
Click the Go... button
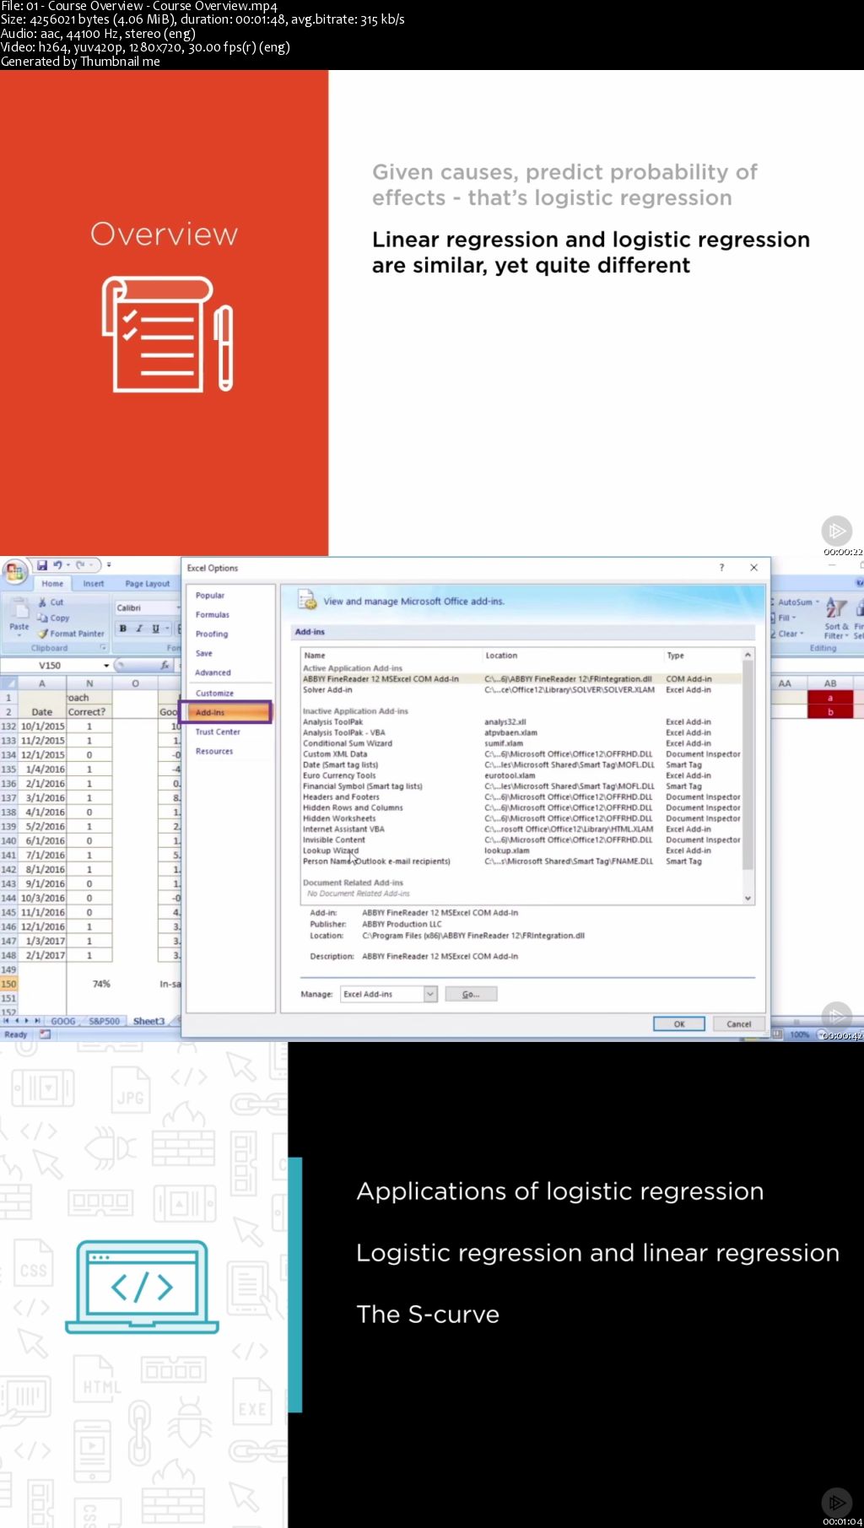click(x=471, y=995)
